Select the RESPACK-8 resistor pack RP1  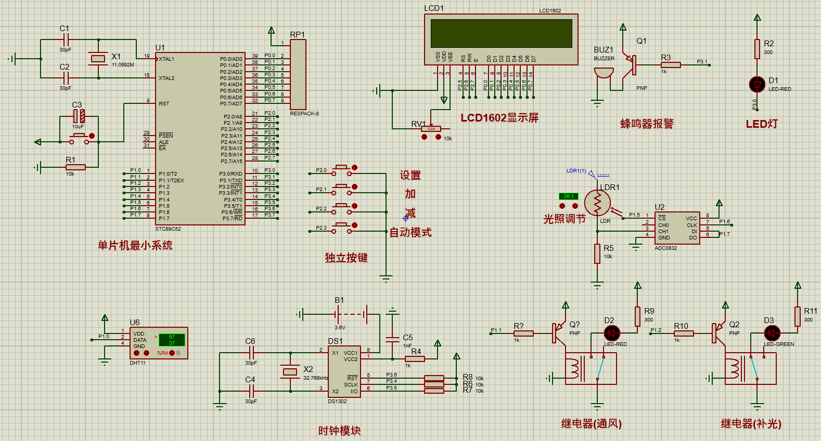298,74
